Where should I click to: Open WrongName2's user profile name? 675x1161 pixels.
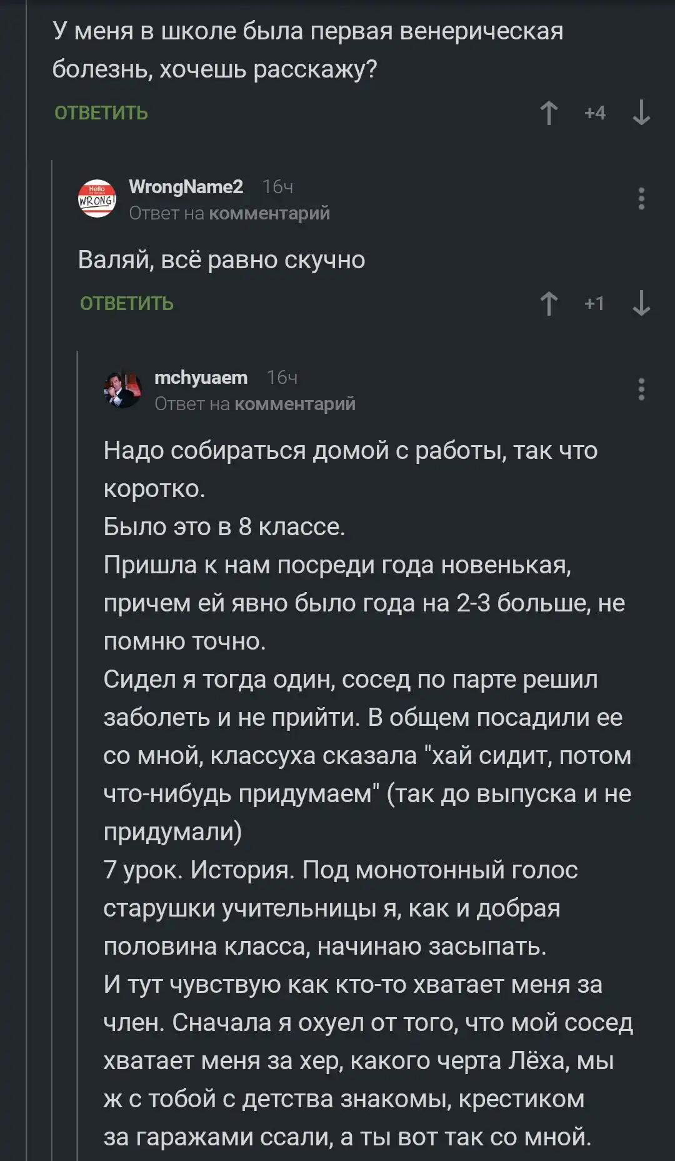[186, 187]
